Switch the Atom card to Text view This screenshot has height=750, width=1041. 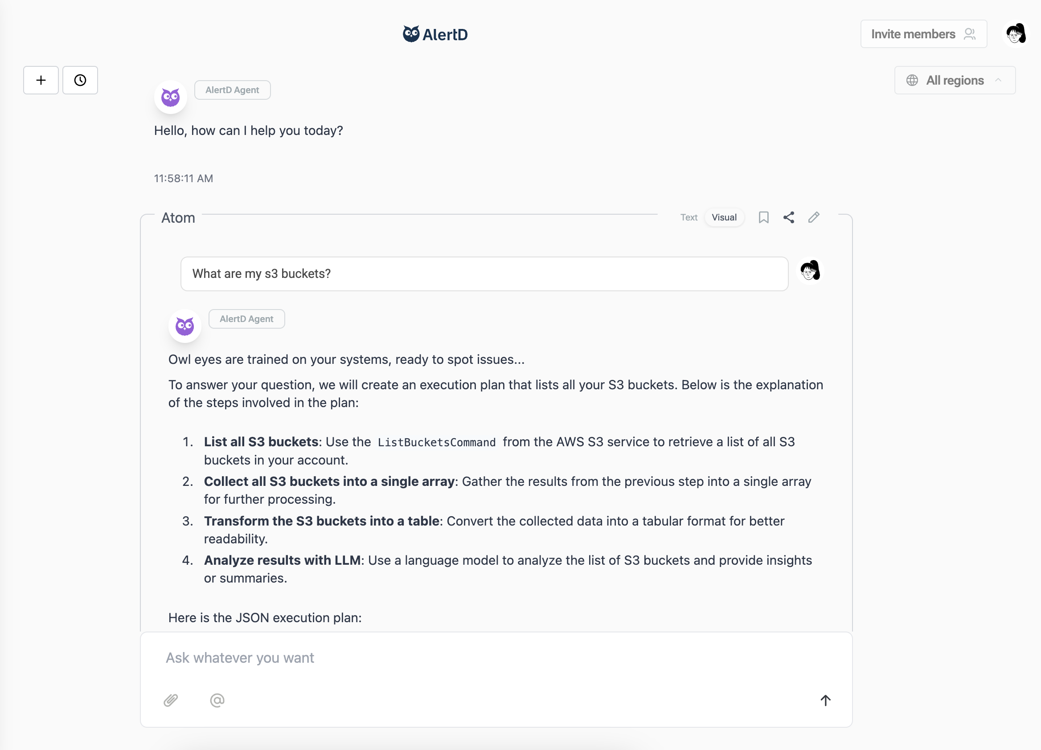(689, 217)
